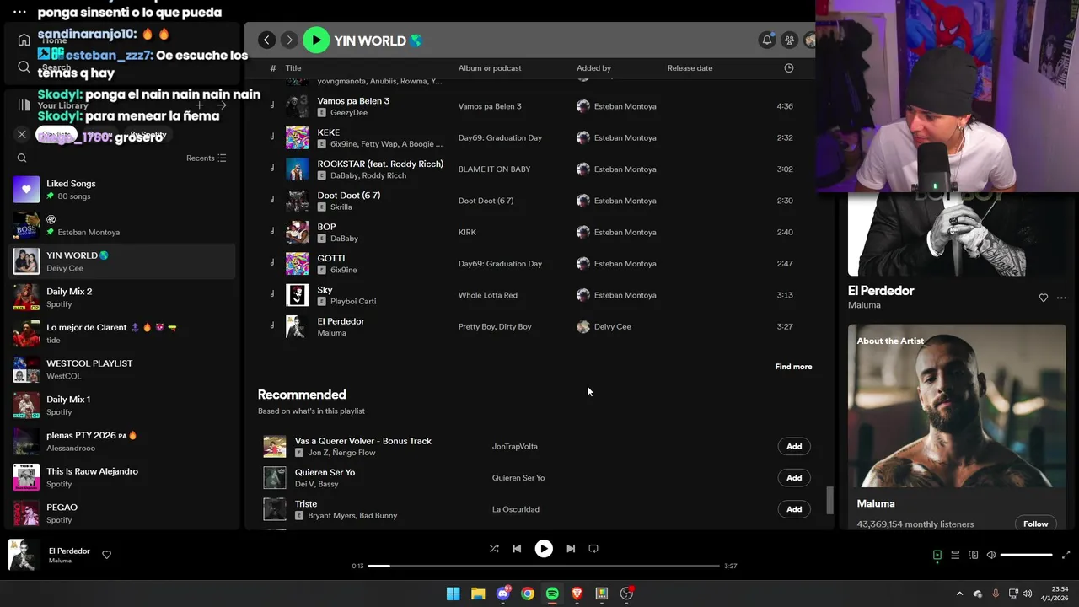Open DaBaby artist link under ROCKSTAR
1079x607 pixels.
(344, 175)
